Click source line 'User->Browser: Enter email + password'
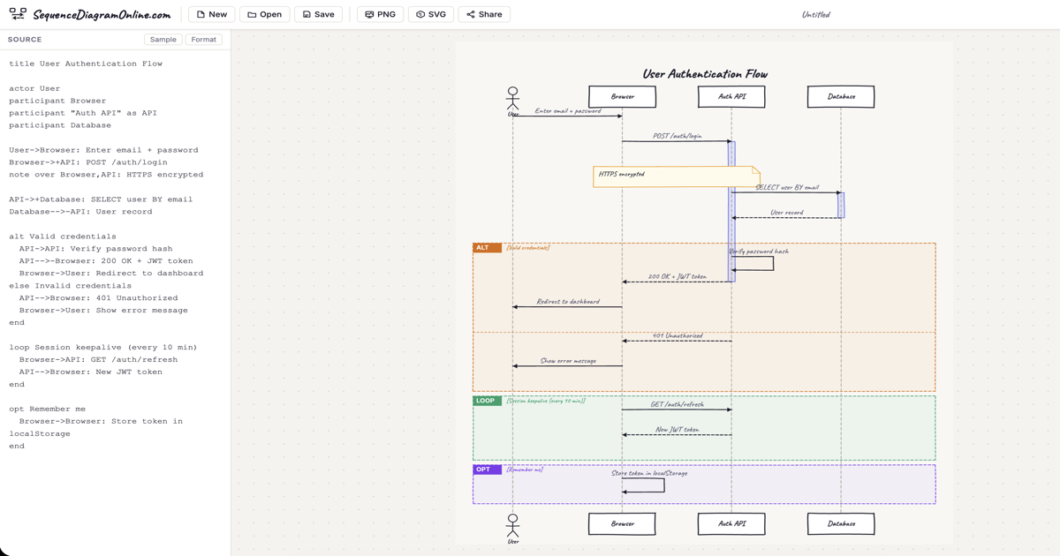Viewport: 1060px width, 556px height. [x=103, y=150]
